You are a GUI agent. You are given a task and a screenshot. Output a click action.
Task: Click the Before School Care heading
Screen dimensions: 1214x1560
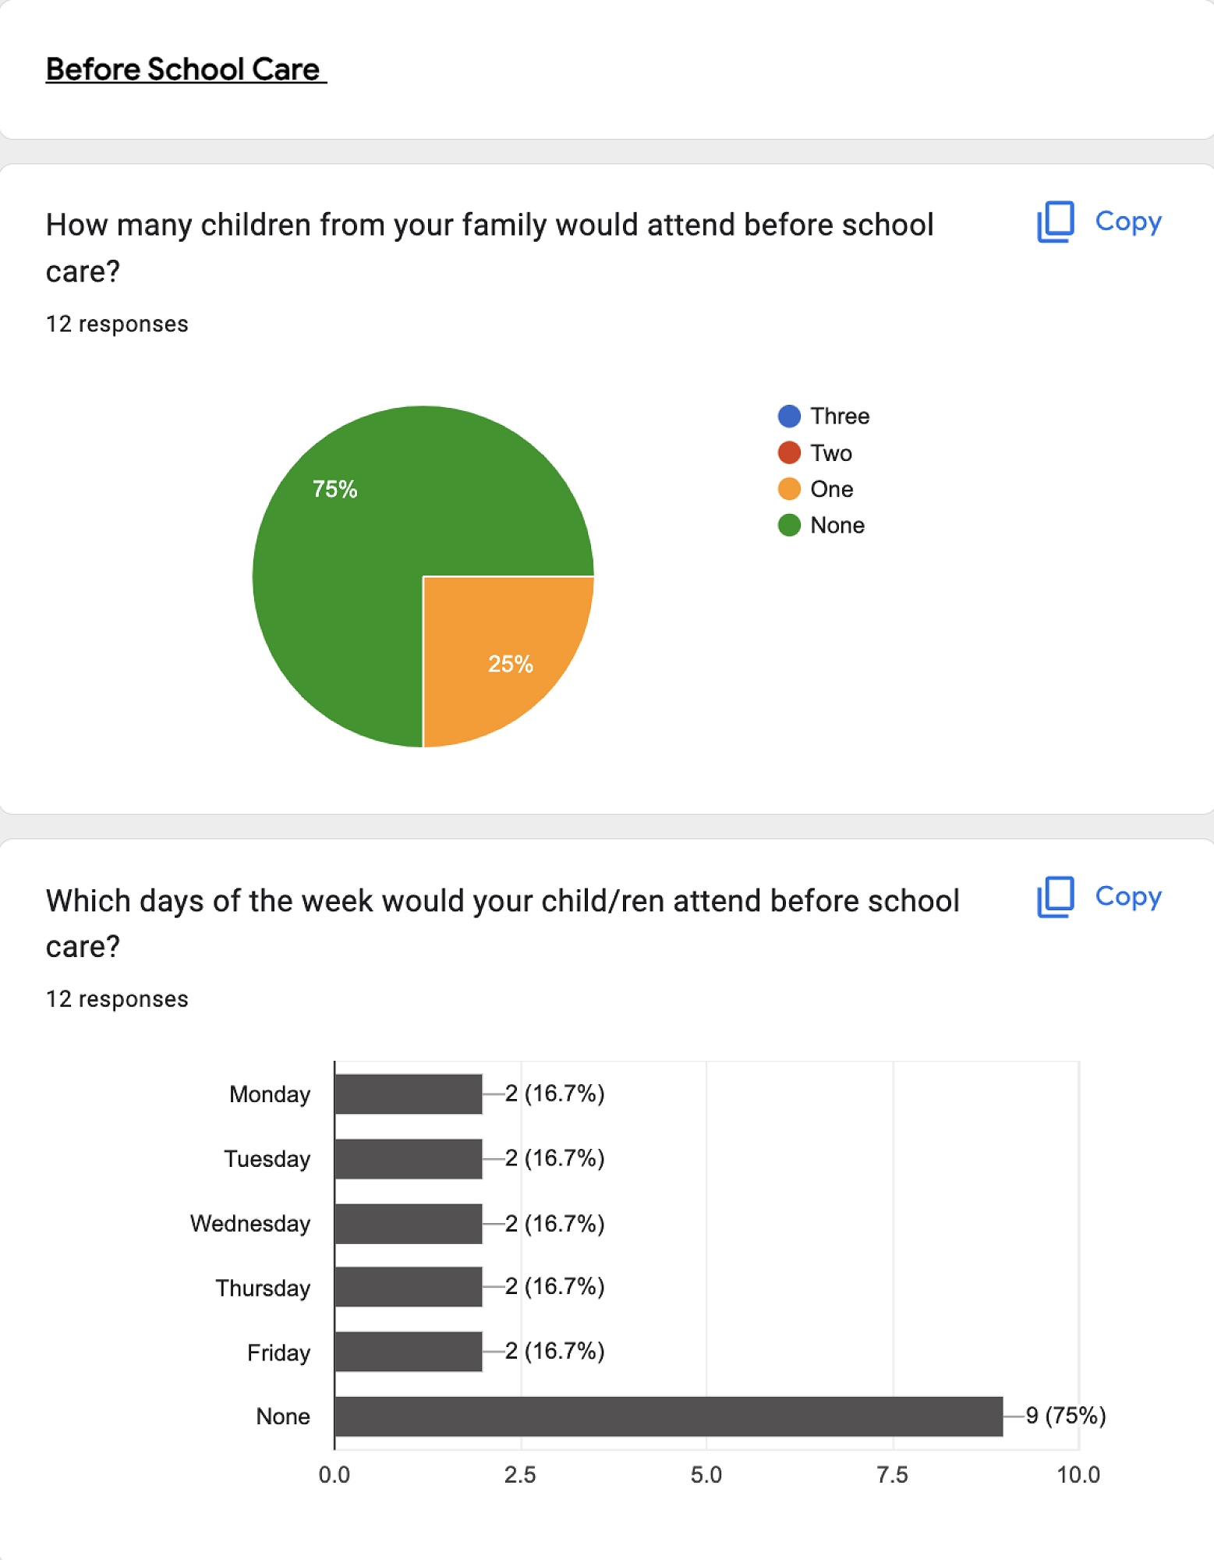point(186,69)
